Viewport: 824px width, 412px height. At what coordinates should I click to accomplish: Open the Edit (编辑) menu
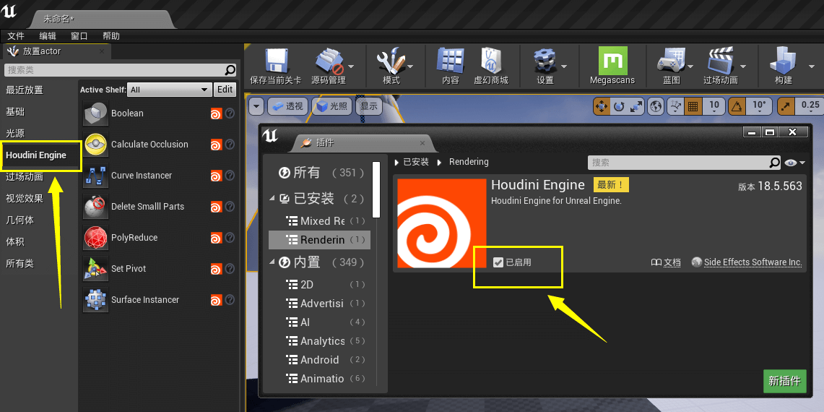tap(47, 36)
